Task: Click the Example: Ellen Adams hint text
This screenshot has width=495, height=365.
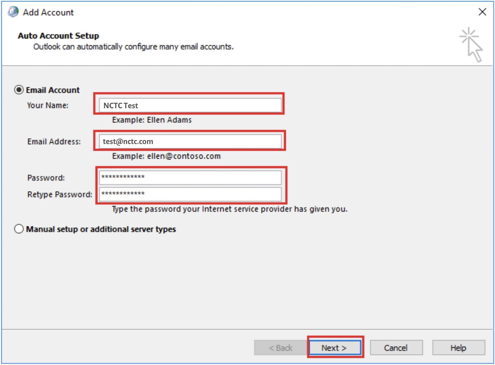Action: pos(152,120)
